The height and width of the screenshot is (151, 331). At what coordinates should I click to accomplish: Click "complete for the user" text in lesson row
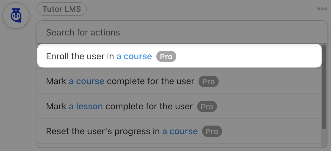[149, 106]
